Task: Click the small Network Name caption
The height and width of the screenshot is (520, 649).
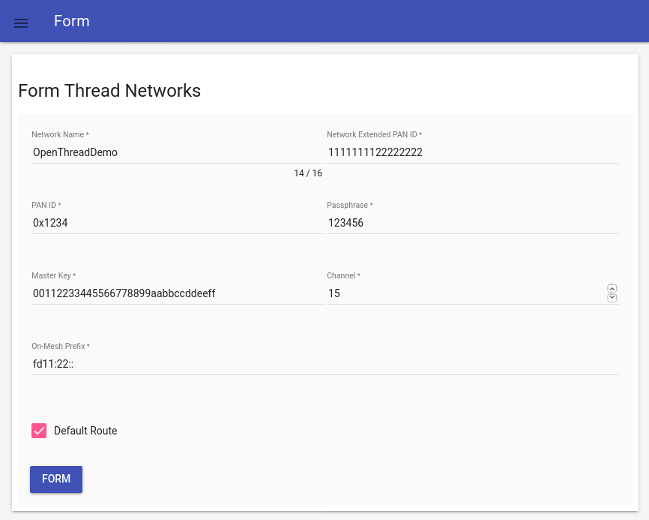Action: pos(60,135)
